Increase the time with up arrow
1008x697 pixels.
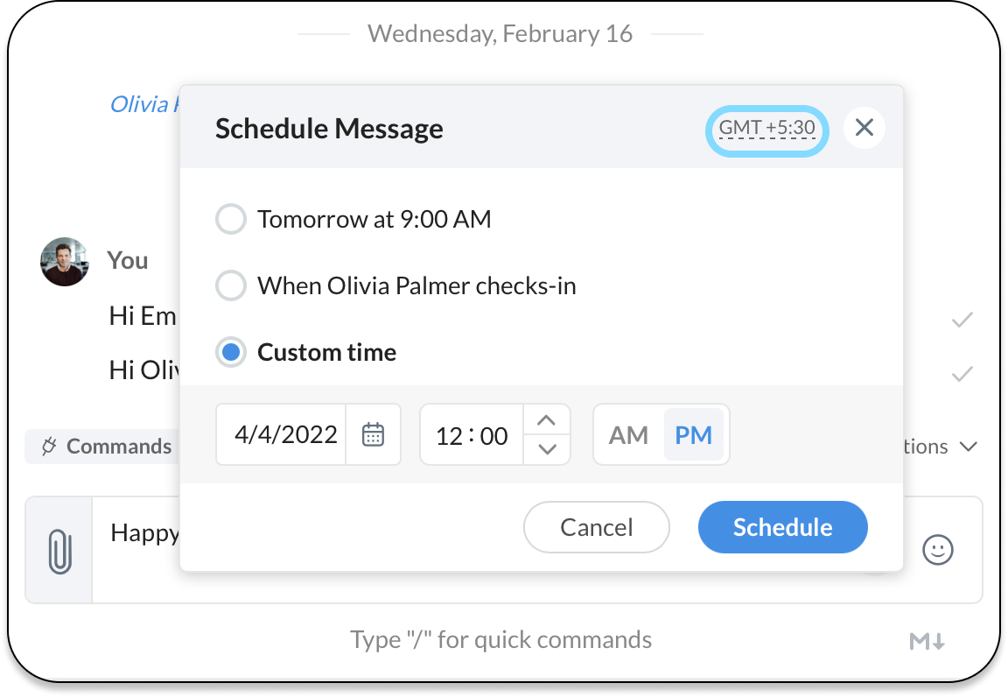[547, 420]
